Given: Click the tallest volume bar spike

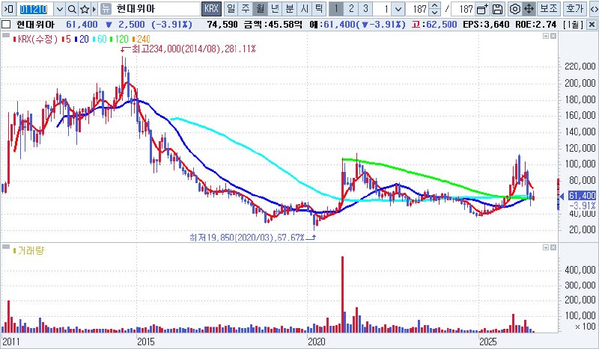Looking at the screenshot, I should pyautogui.click(x=343, y=294).
